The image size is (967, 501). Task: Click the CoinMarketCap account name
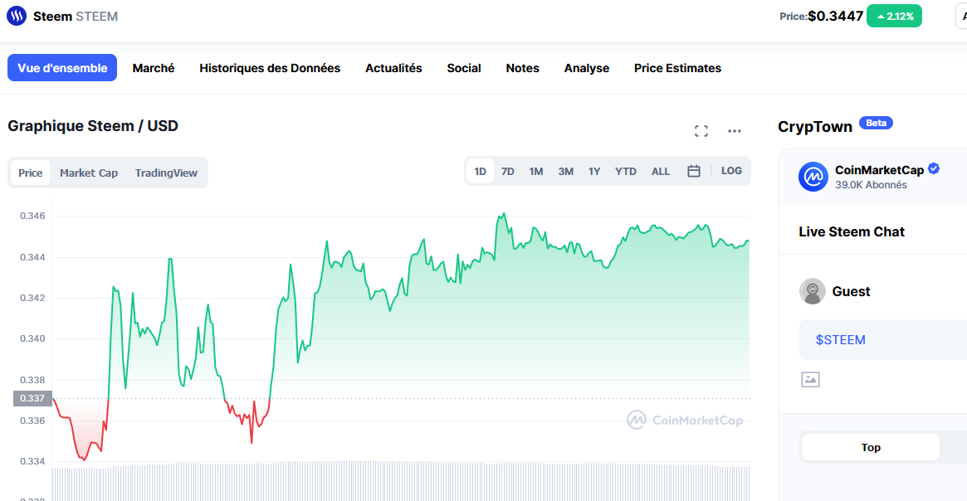click(x=879, y=170)
